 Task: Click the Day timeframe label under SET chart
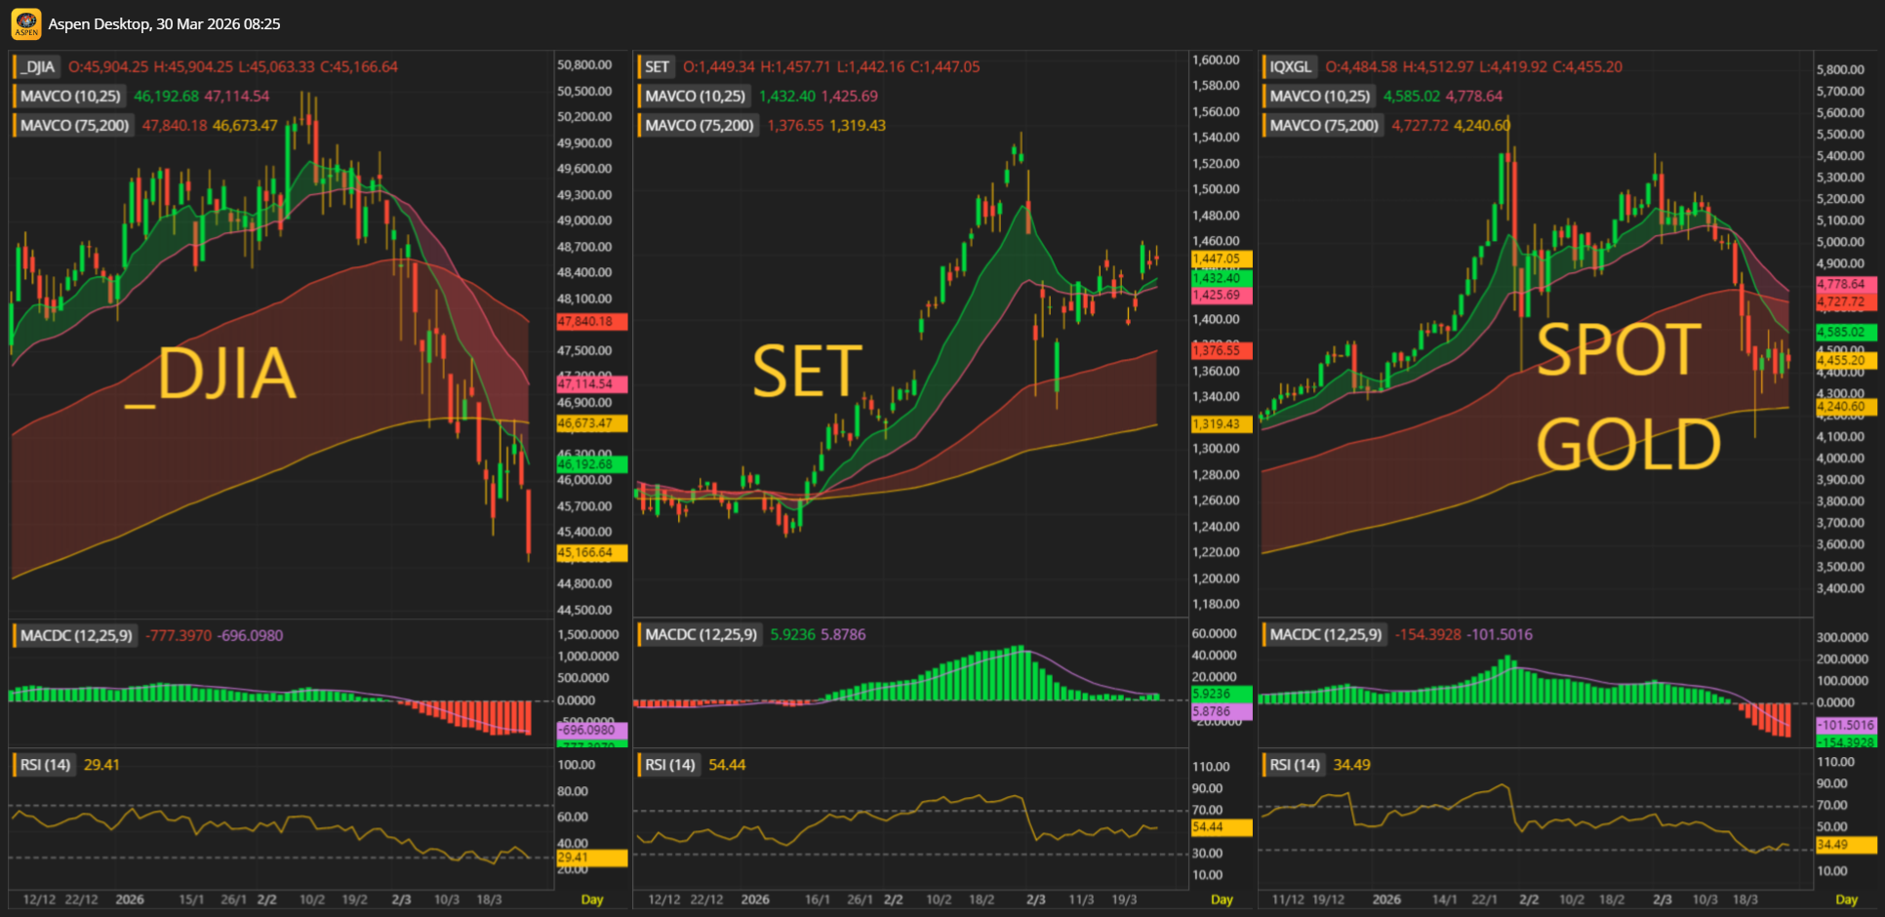coord(1222,899)
